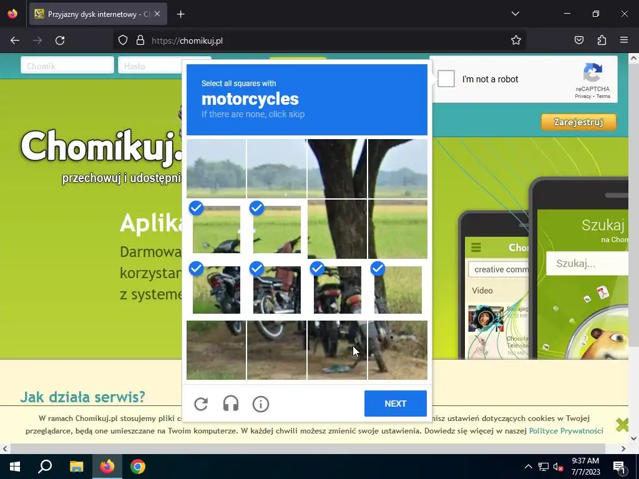Dismiss the cookie notice with green X
The height and width of the screenshot is (479, 639).
point(622,425)
